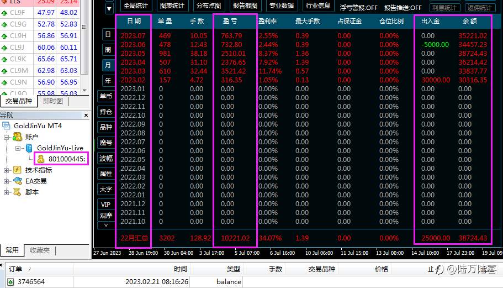
Task: Click the VIP side button
Action: pos(106,205)
